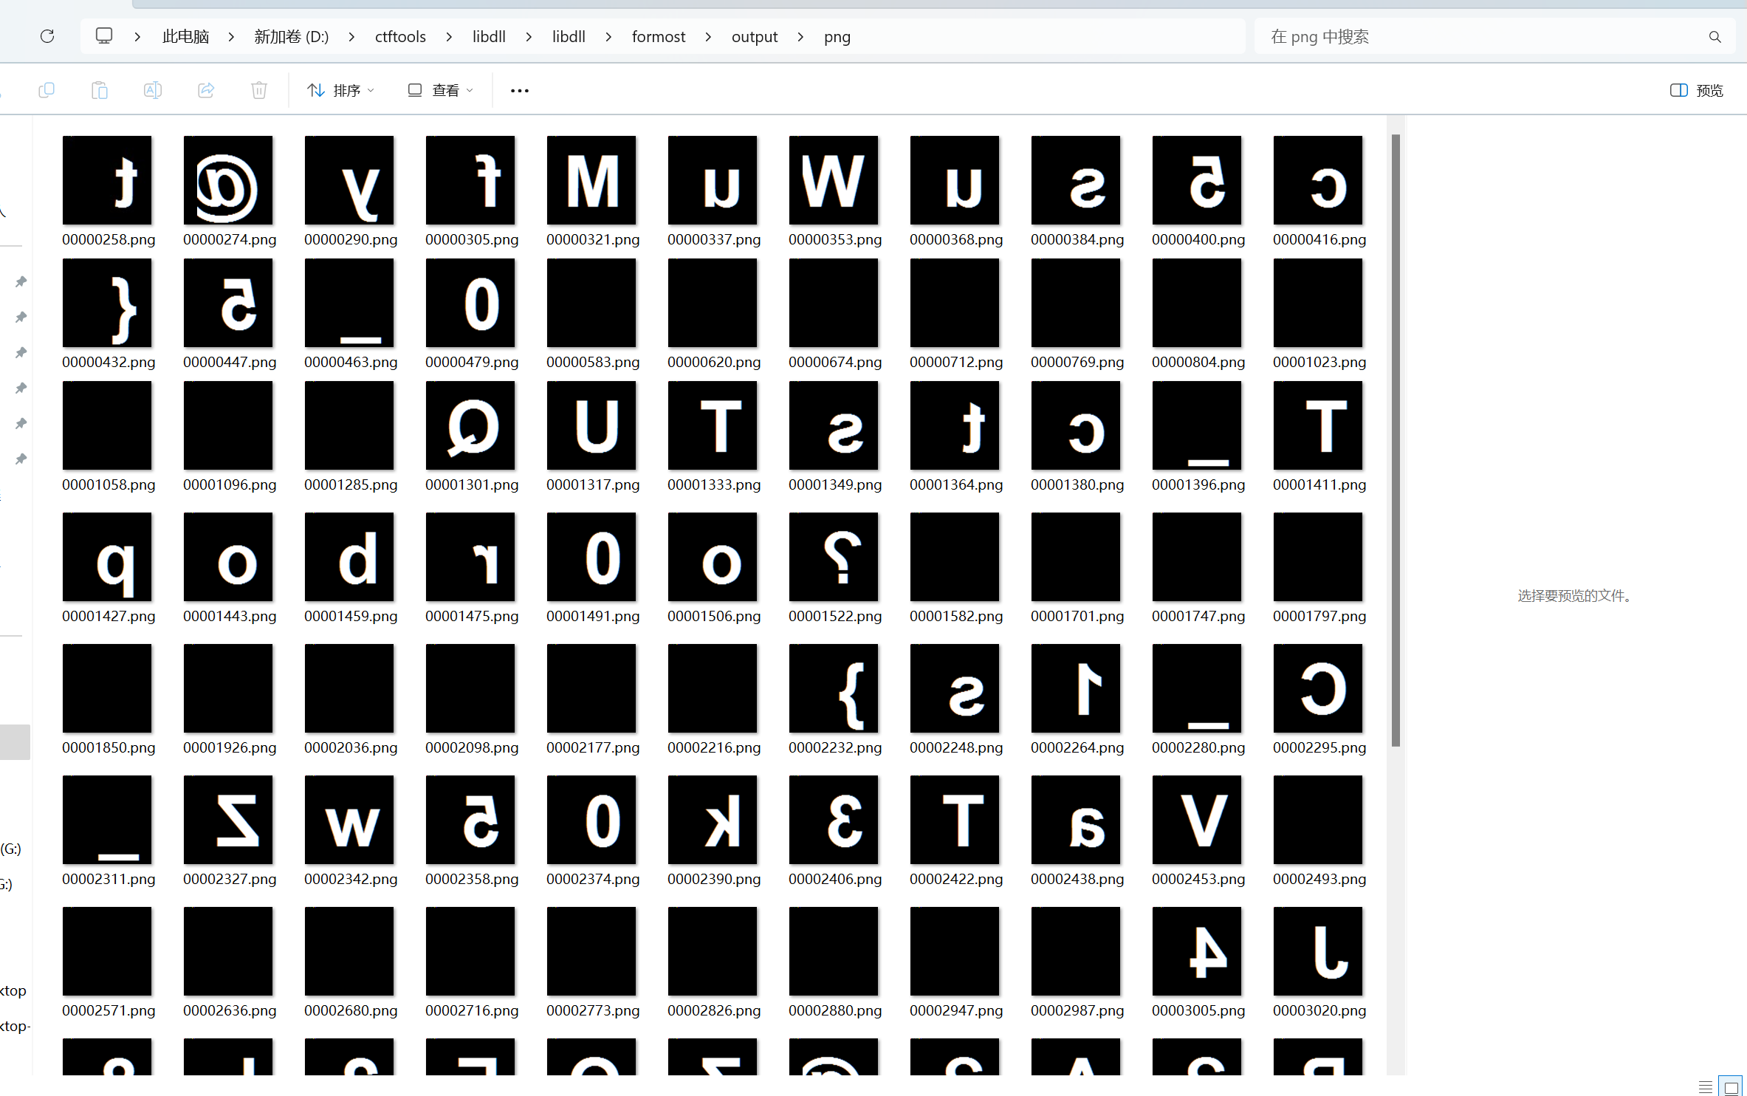
Task: Click file name 00000416.png
Action: (1319, 239)
